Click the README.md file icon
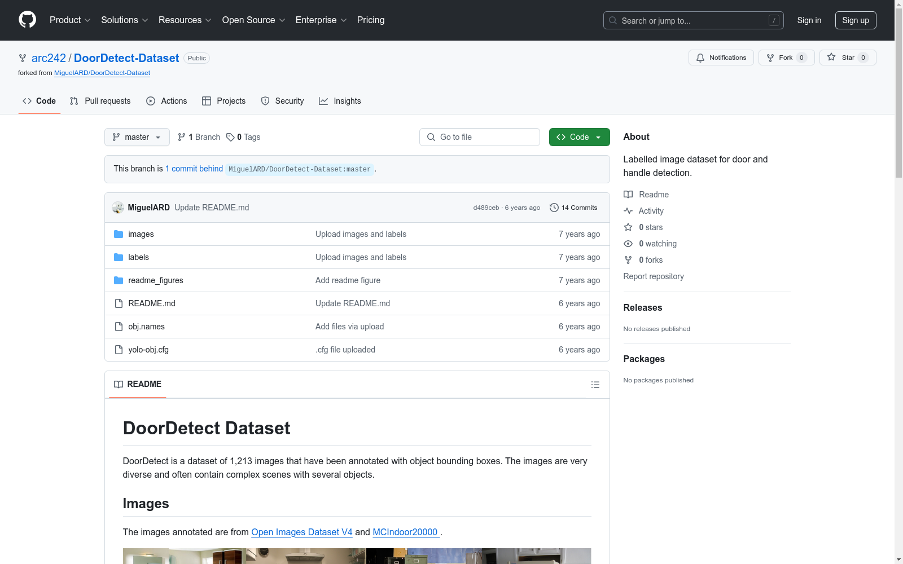This screenshot has width=903, height=564. 119,303
